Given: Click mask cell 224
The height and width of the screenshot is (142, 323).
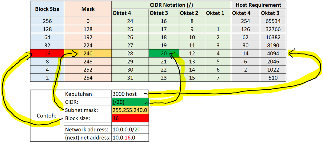Looking at the screenshot, I should [x=88, y=45].
